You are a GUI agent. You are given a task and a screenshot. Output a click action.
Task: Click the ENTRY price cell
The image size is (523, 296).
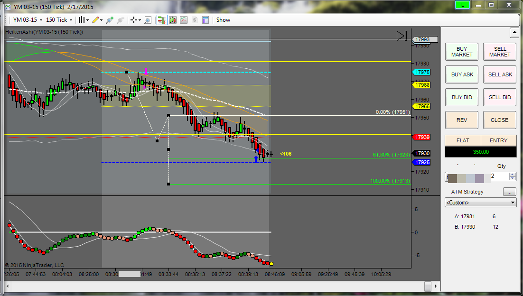499,140
